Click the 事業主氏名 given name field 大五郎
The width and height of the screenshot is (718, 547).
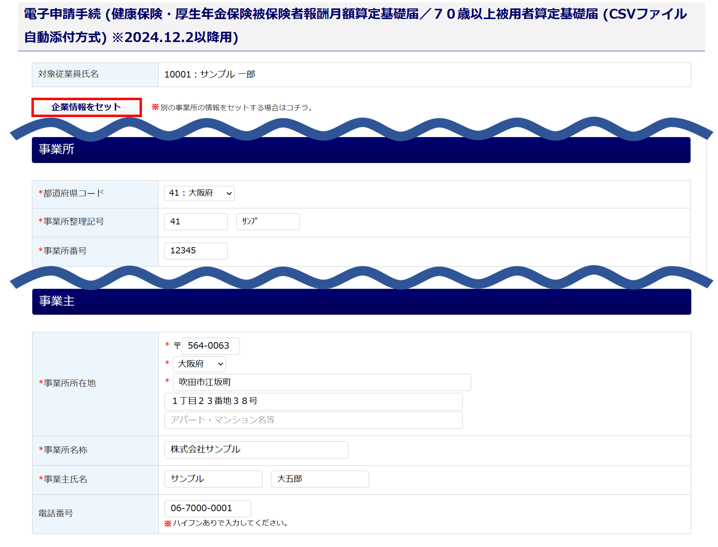[x=319, y=479]
